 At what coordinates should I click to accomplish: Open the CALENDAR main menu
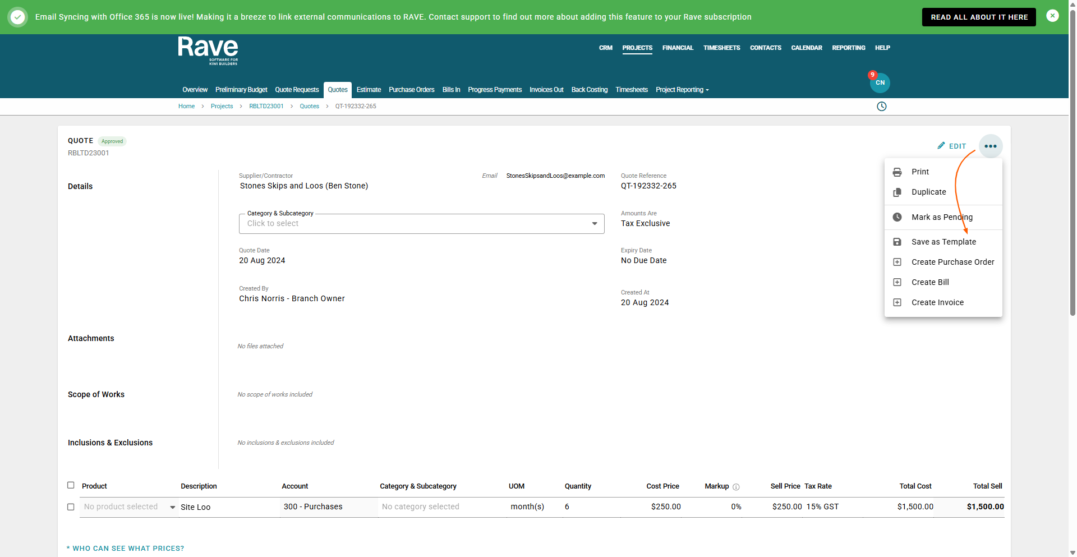click(x=807, y=48)
